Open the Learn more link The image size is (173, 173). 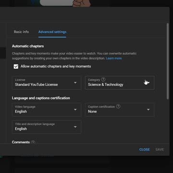pyautogui.click(x=114, y=58)
